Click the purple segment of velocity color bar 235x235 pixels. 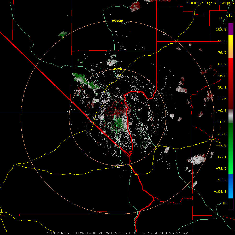click(x=231, y=29)
